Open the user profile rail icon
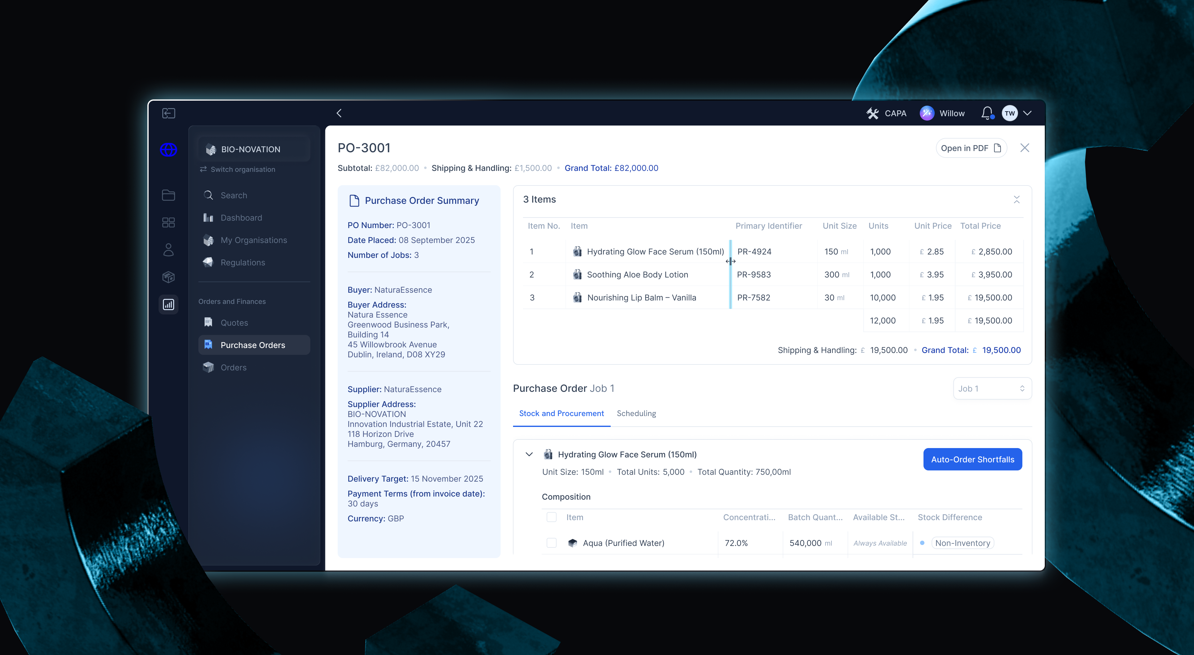The image size is (1194, 655). pos(168,250)
